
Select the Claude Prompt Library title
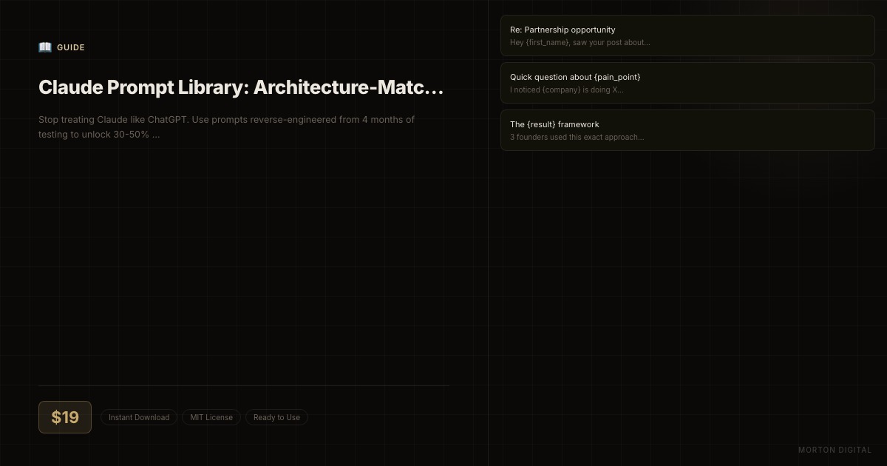pos(241,87)
